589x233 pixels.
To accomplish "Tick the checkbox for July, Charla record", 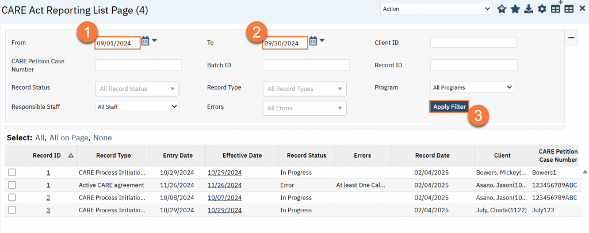I will click(12, 210).
